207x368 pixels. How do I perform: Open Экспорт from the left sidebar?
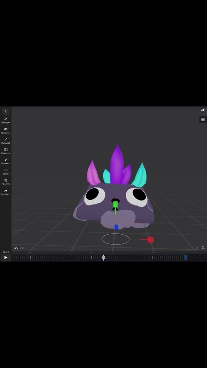tap(6, 192)
